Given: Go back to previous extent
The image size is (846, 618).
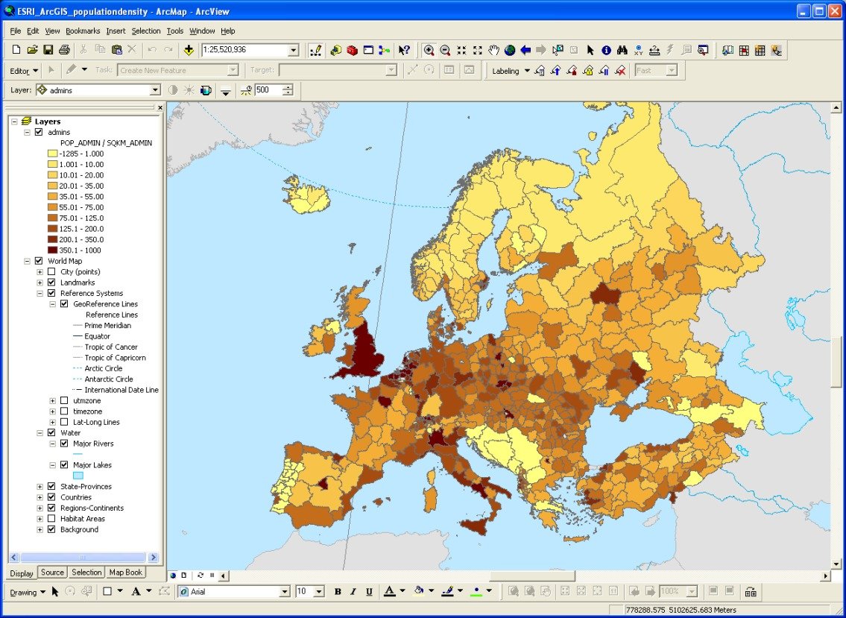Looking at the screenshot, I should pyautogui.click(x=525, y=50).
